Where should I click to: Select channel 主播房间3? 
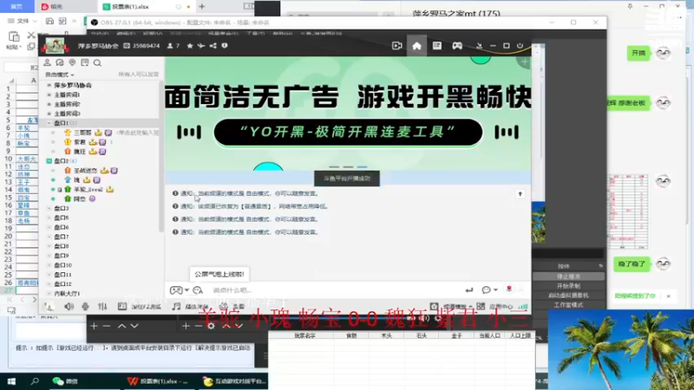coord(67,114)
